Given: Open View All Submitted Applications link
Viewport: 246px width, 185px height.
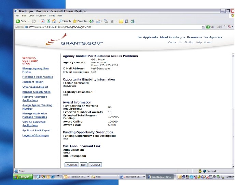Looking at the screenshot, I should click(34, 123).
